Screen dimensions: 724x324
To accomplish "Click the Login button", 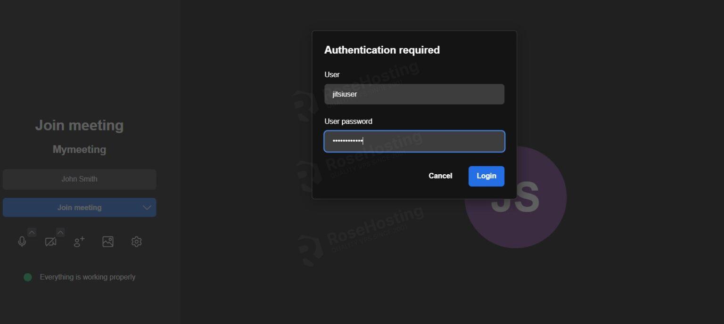I will [x=486, y=176].
